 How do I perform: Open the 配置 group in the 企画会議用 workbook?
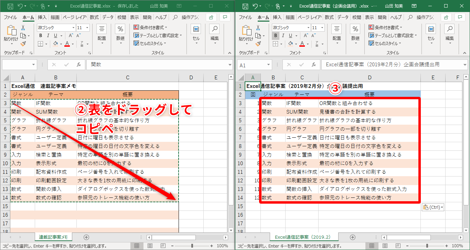(x=337, y=35)
